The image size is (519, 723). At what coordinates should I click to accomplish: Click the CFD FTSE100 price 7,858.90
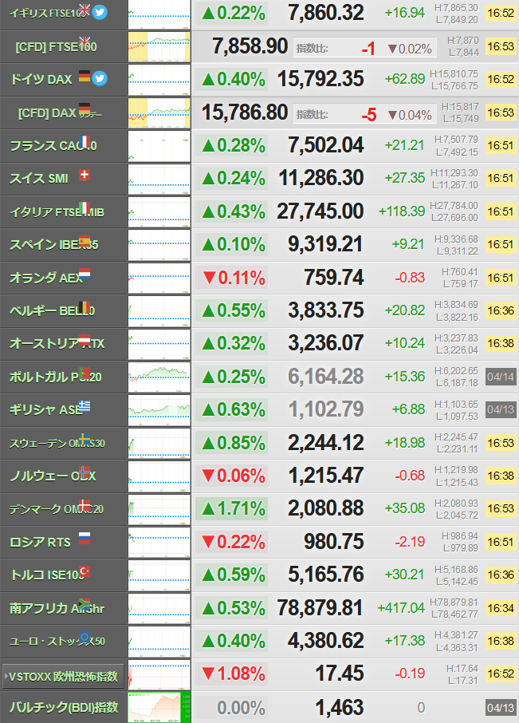[250, 46]
